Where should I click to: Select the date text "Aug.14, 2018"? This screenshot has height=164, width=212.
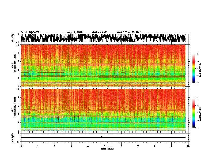(x=75, y=32)
